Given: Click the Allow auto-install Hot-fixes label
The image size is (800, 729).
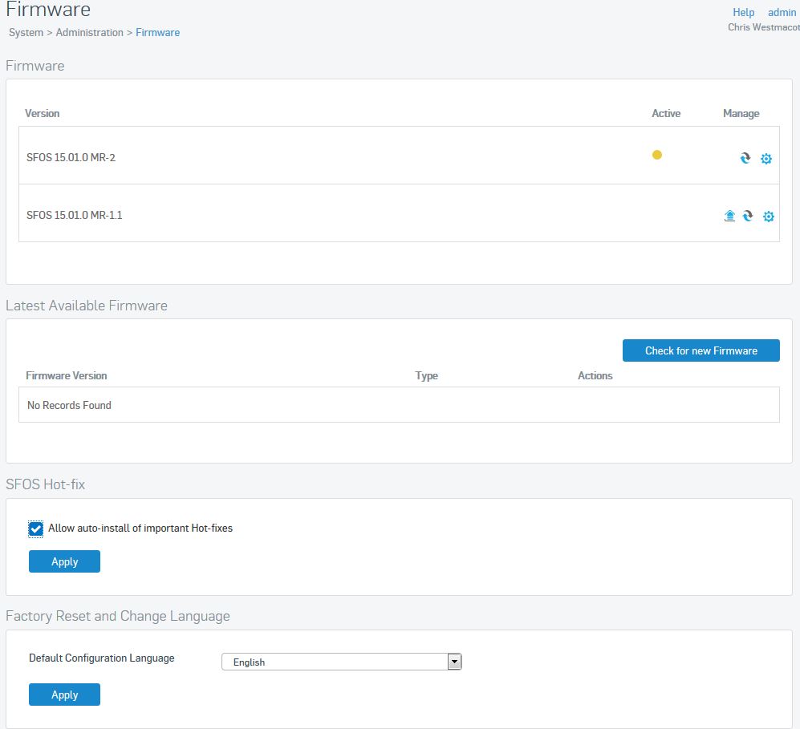Looking at the screenshot, I should click(140, 529).
